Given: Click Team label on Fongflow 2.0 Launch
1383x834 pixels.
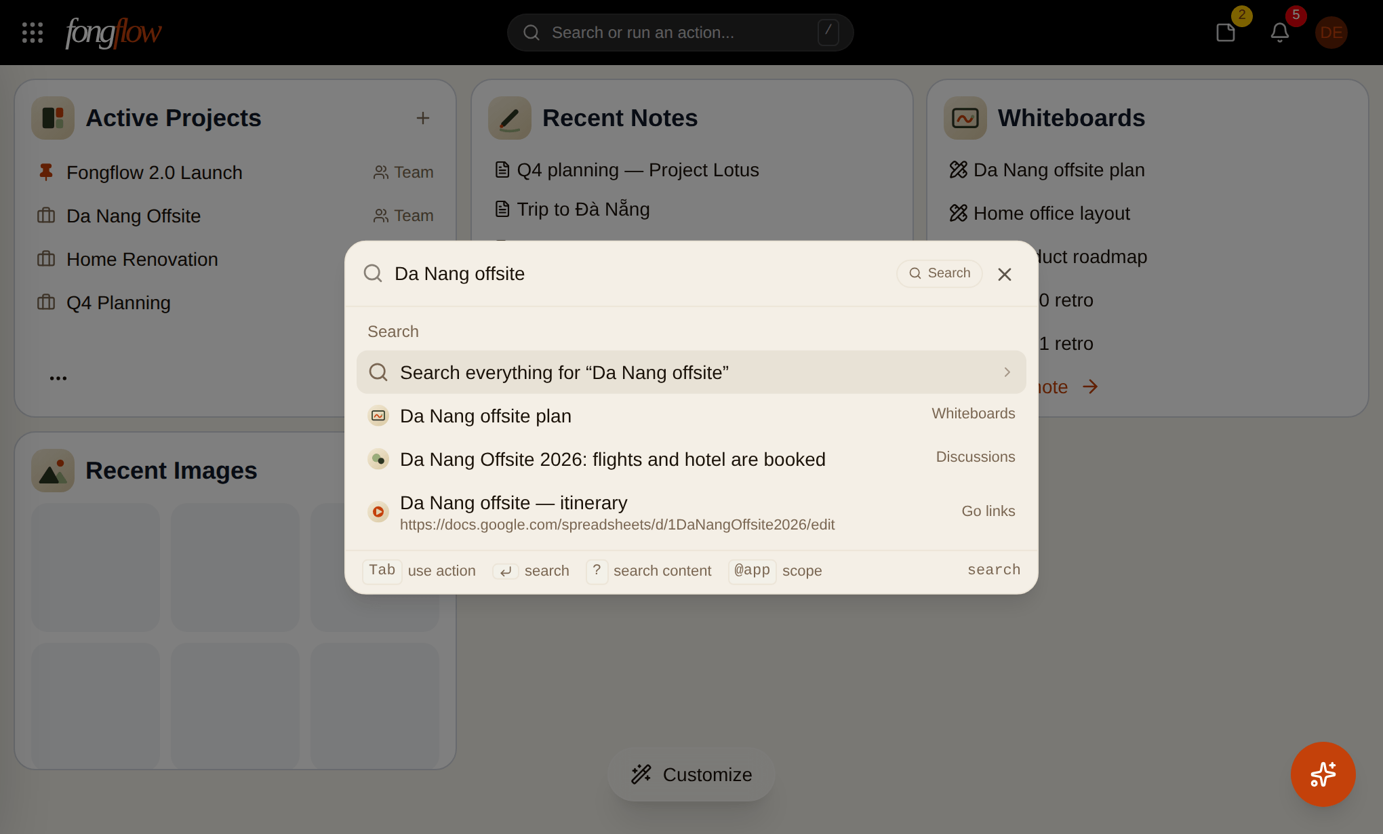Looking at the screenshot, I should point(403,172).
